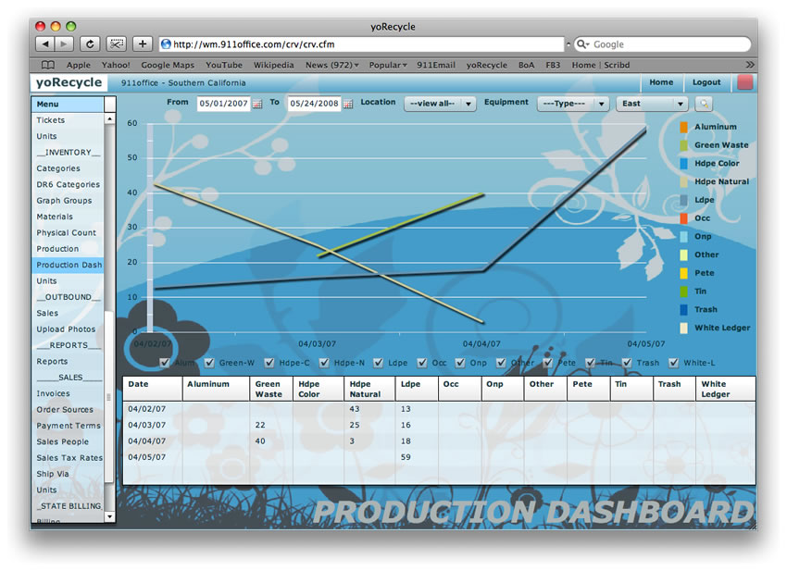
Task: Open the Equipment Type dropdown
Action: coord(573,104)
